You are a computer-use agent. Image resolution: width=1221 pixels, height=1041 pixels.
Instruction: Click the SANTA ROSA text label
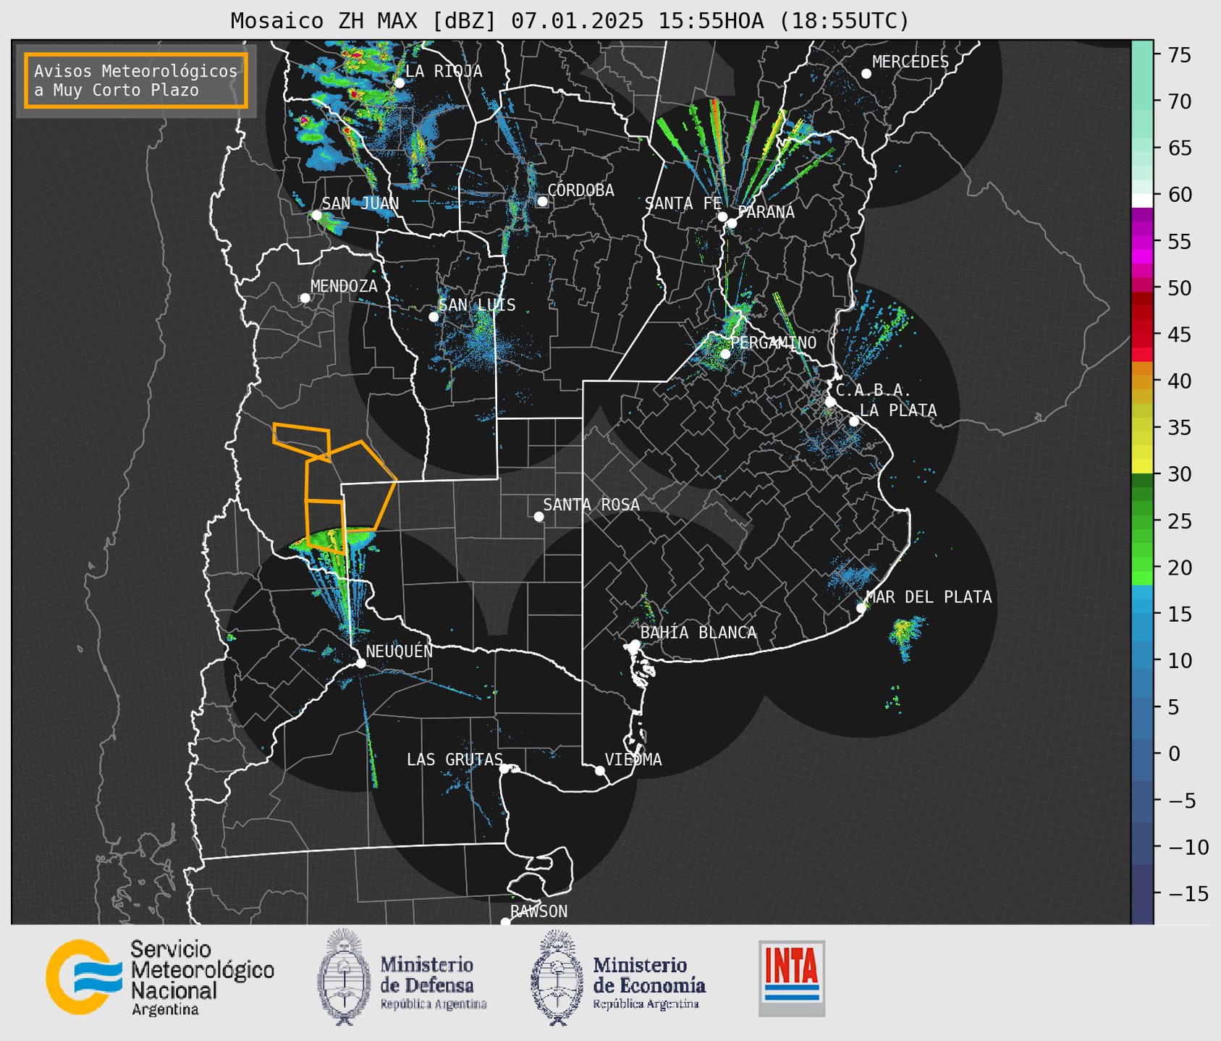[591, 505]
